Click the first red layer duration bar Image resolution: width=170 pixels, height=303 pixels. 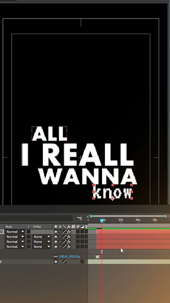tap(133, 232)
